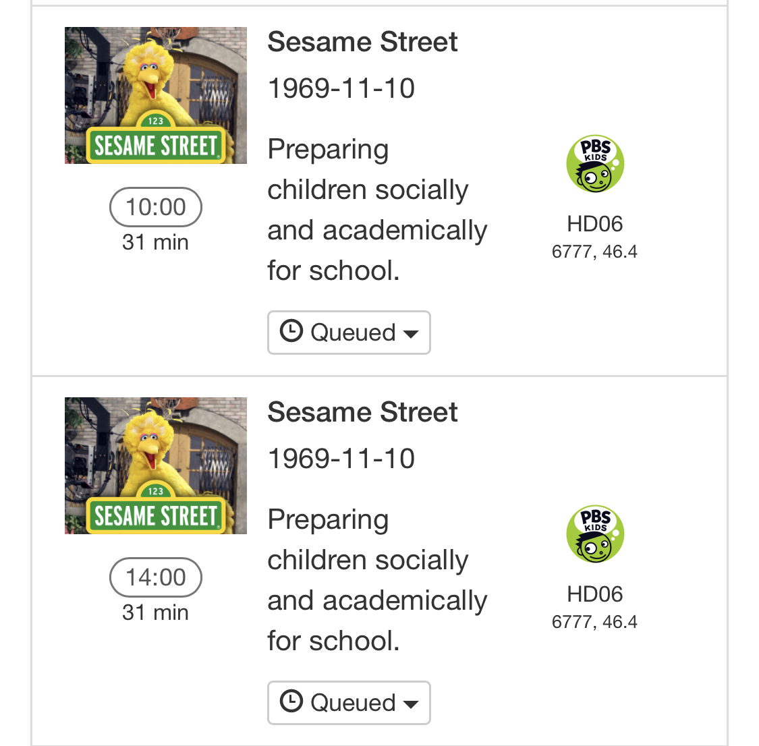Click the PBS Kids logo for the 14:00 showing
759x746 pixels.
coord(594,534)
